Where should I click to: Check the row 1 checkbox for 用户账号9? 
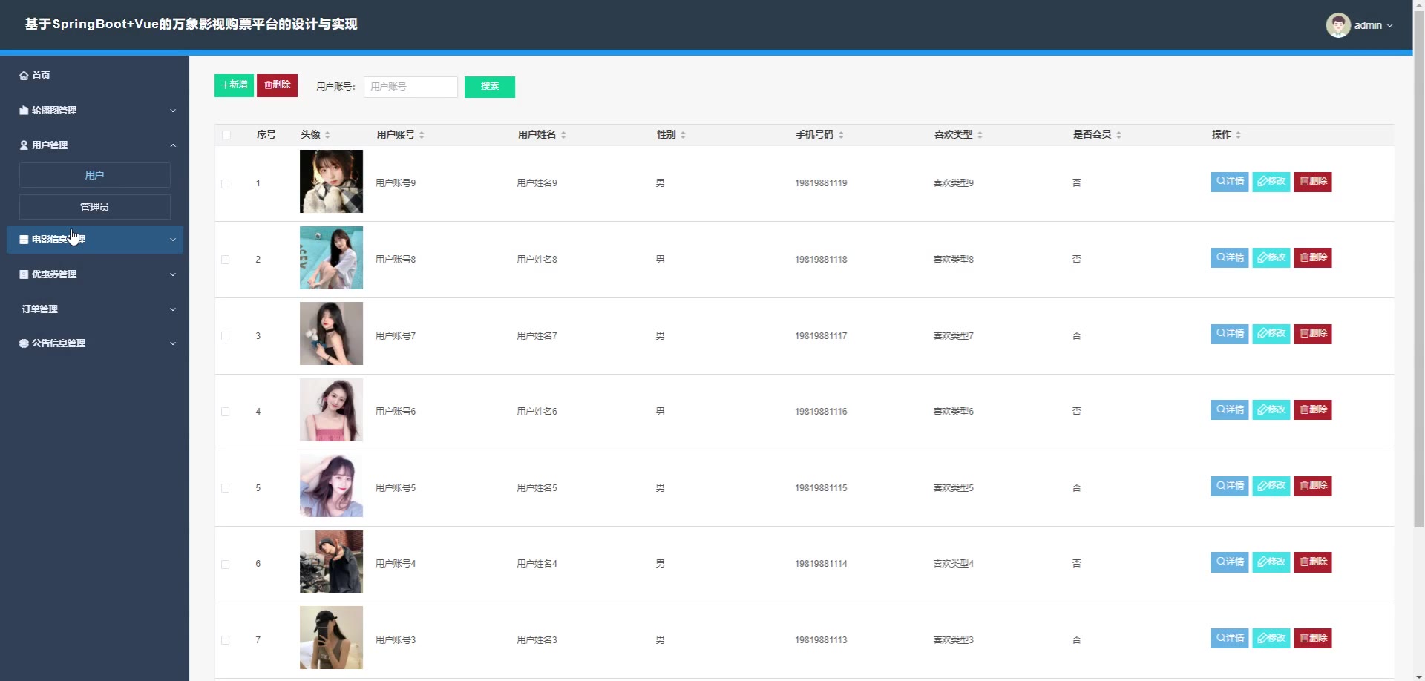click(x=226, y=184)
